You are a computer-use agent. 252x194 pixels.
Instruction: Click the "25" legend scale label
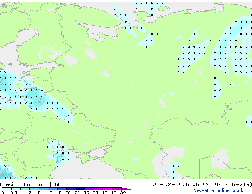[x=77, y=192]
